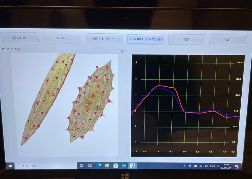Click the battery status tray icon
252x179 pixels.
click(195, 166)
